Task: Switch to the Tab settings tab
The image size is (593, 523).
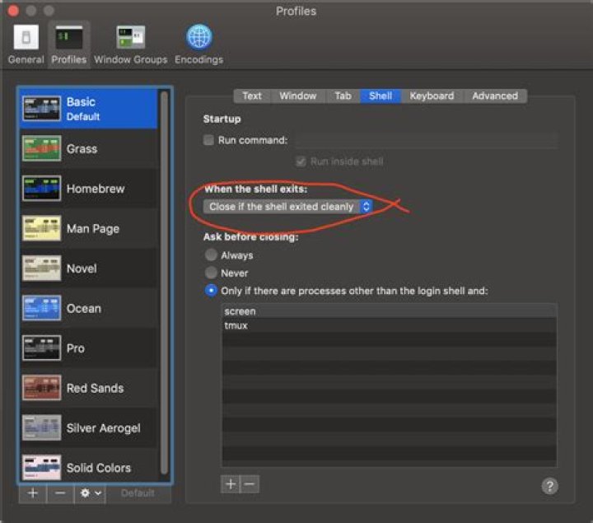Action: (x=343, y=96)
